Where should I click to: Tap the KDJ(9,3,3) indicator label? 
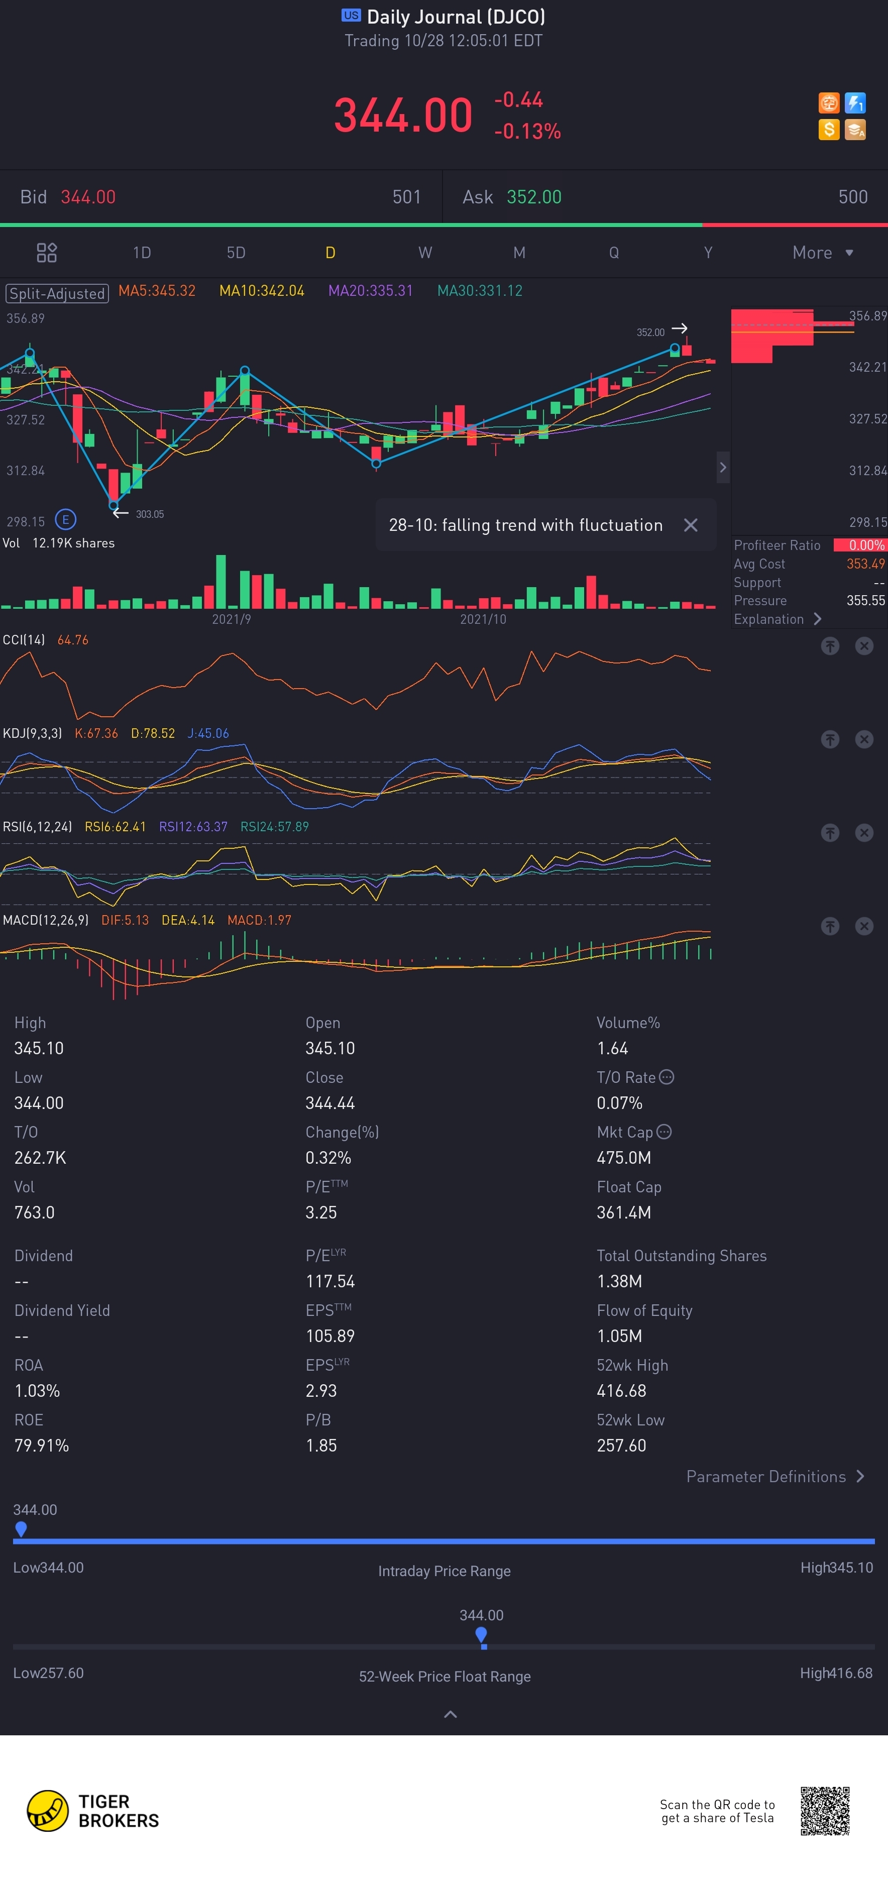point(32,733)
